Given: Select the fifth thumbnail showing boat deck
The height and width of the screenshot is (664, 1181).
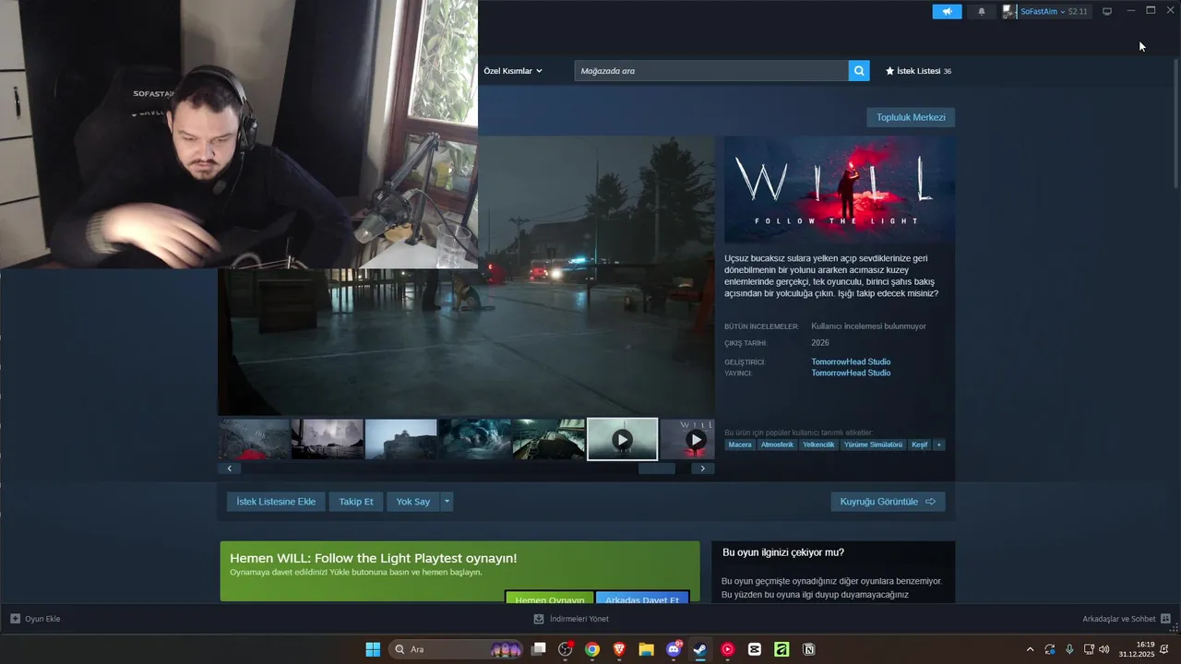Looking at the screenshot, I should pos(549,439).
